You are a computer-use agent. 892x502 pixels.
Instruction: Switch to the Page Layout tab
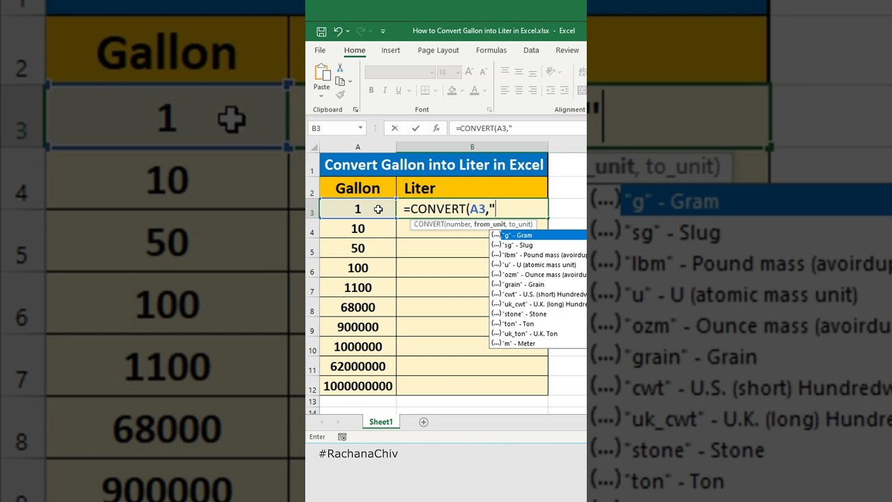click(x=438, y=50)
